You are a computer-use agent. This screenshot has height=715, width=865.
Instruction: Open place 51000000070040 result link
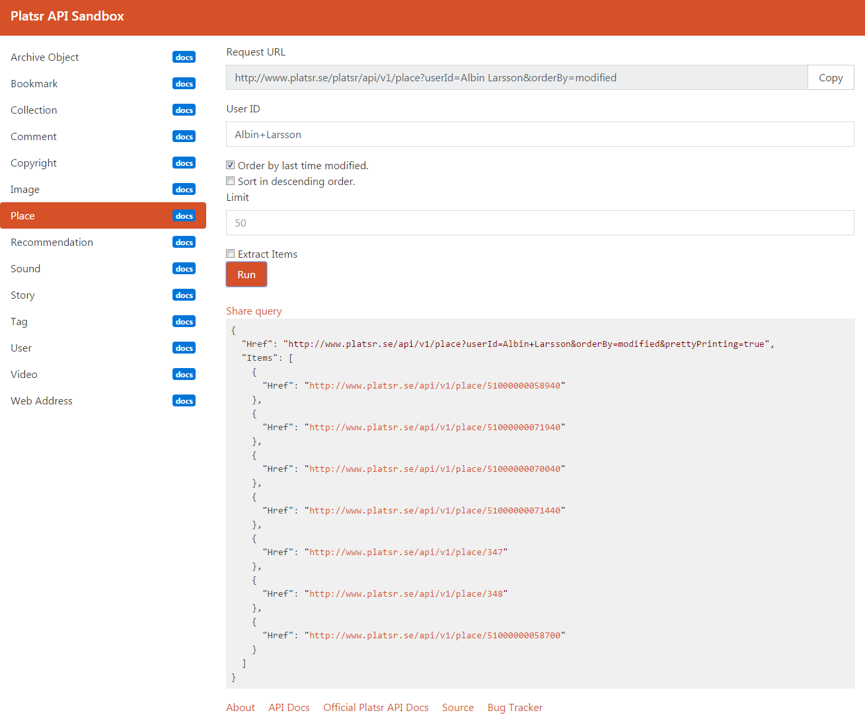tap(435, 469)
